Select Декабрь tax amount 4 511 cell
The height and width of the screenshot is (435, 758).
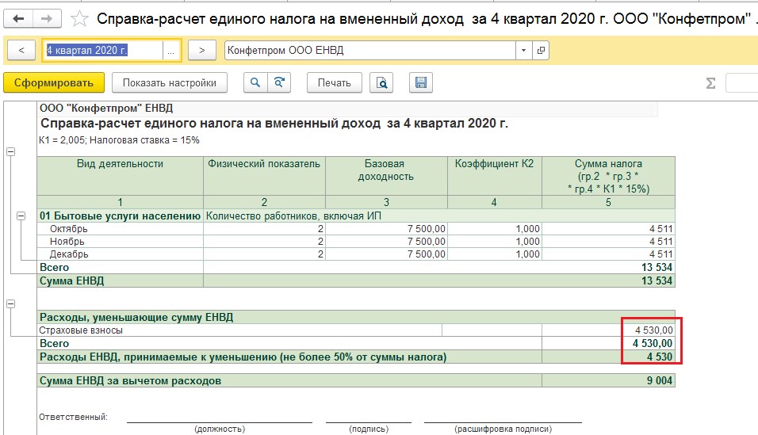click(x=608, y=254)
